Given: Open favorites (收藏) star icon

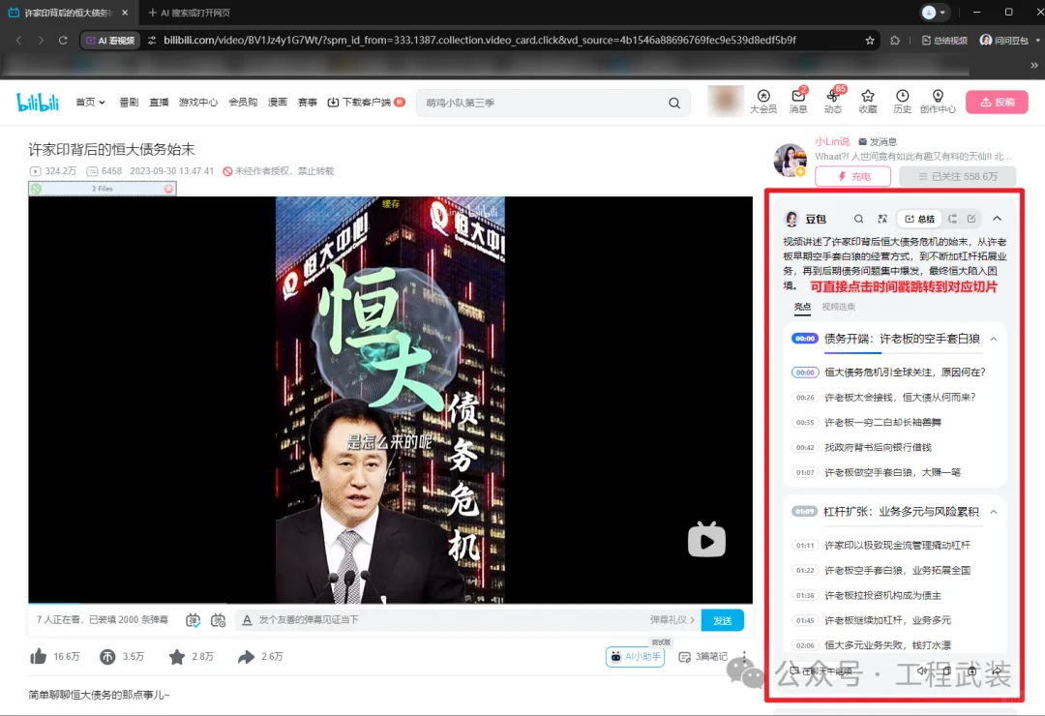Looking at the screenshot, I should tap(867, 102).
